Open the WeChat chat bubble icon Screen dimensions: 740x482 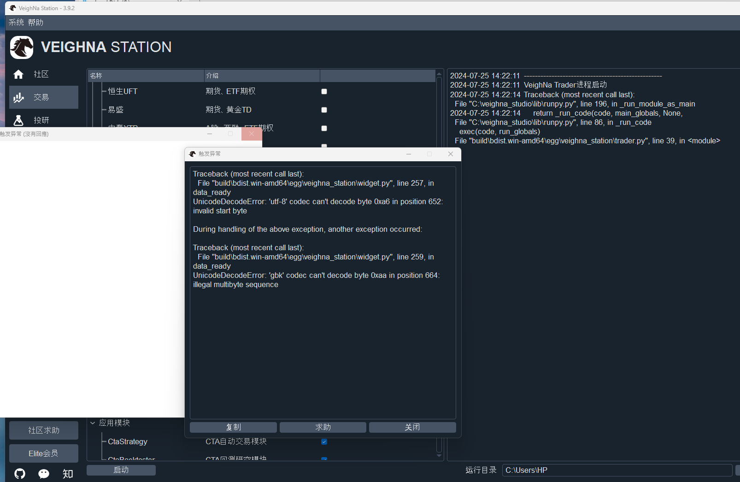[44, 473]
